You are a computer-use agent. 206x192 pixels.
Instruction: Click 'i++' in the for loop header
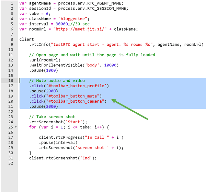[x=98, y=127]
